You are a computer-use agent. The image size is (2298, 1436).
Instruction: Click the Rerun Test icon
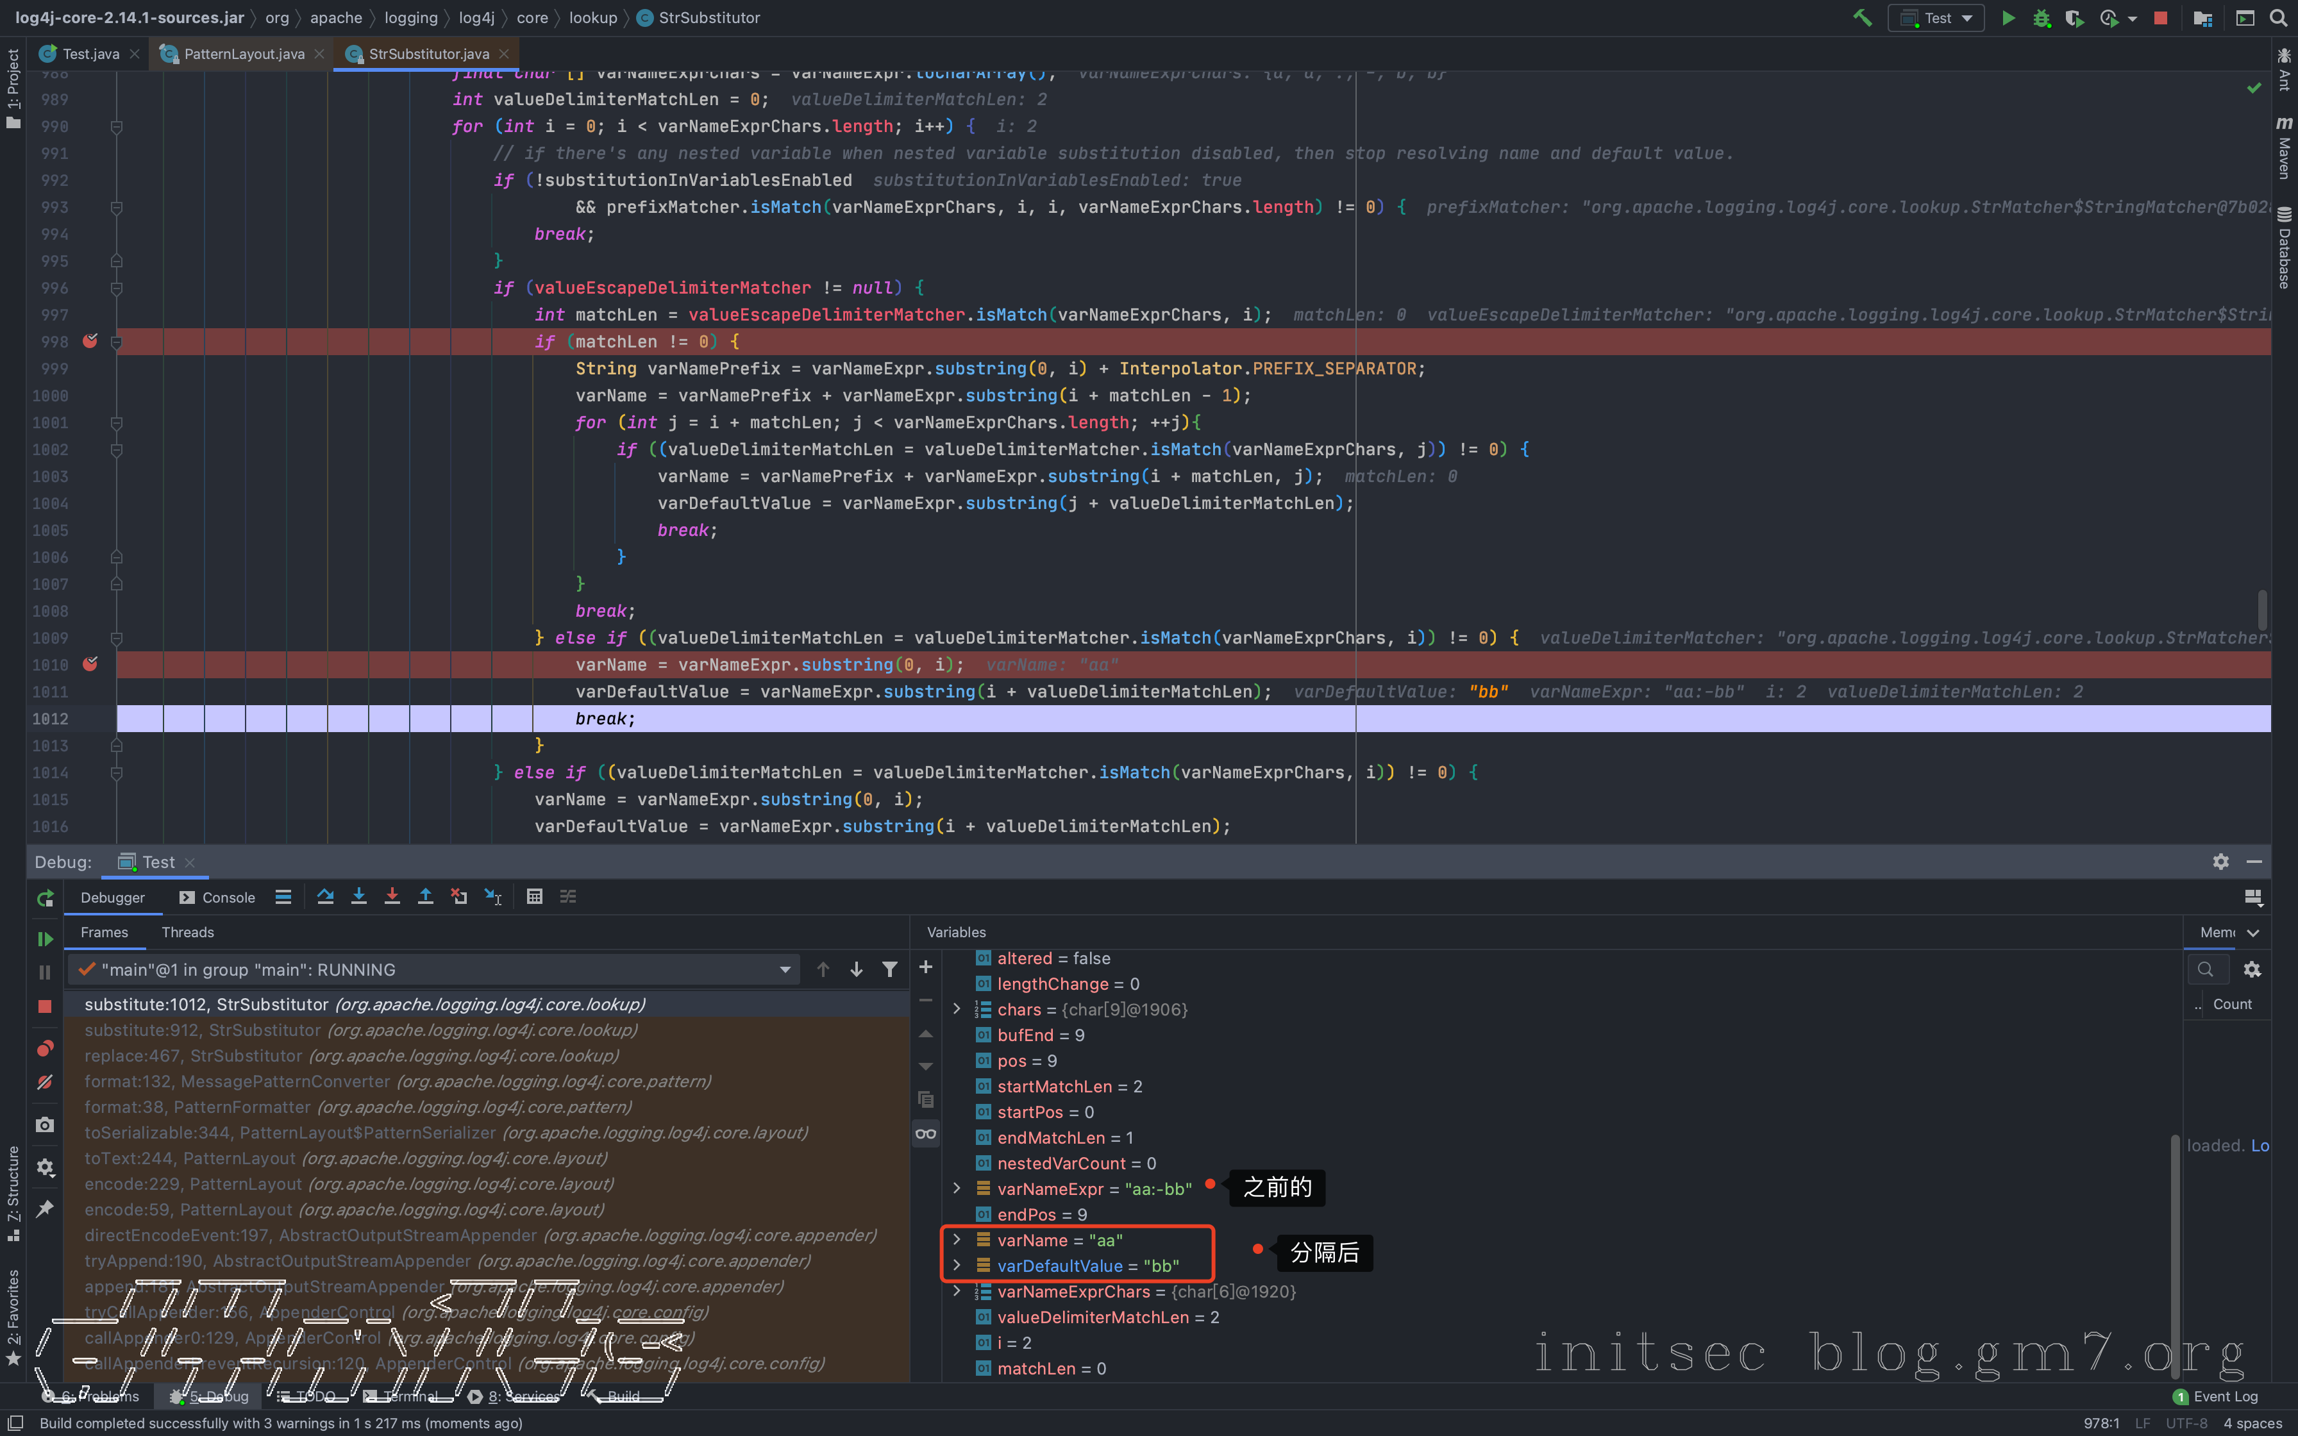point(45,898)
